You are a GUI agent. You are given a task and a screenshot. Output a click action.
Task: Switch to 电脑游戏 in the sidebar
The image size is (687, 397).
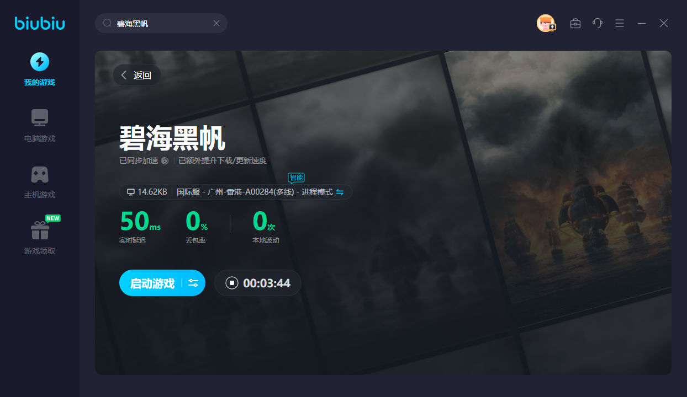click(x=40, y=125)
